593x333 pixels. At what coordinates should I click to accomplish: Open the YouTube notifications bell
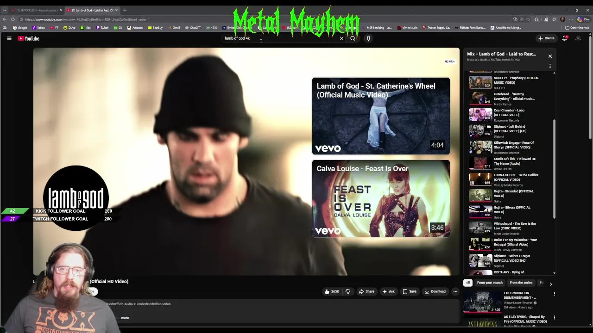pos(565,38)
